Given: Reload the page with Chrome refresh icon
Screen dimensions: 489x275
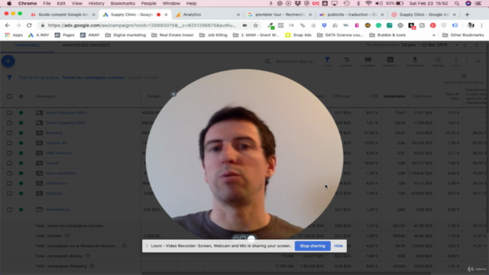Looking at the screenshot, I should 29,25.
